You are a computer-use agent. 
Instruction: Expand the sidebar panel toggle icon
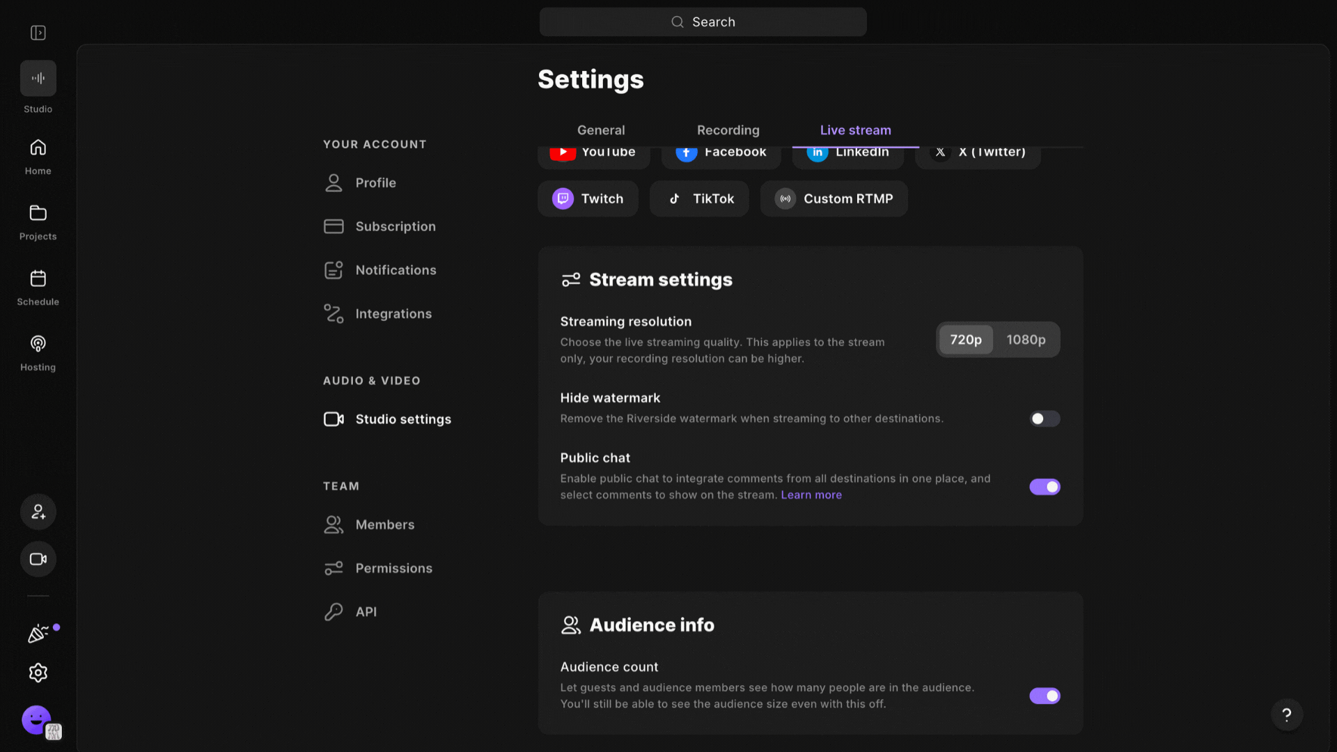coord(38,33)
